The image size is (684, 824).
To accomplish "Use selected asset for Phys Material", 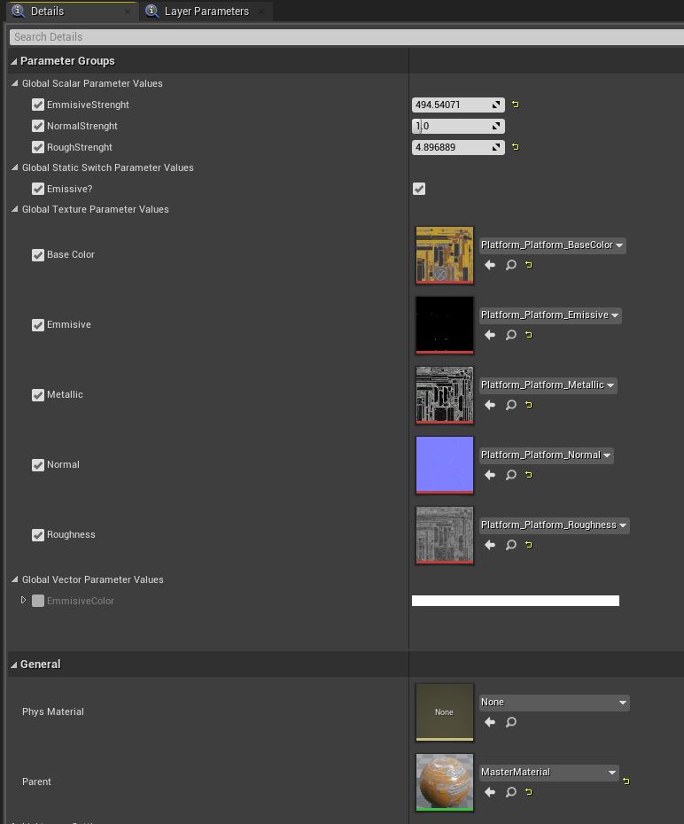I will [x=490, y=722].
